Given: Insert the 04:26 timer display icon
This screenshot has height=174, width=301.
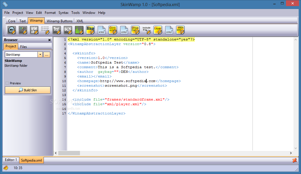Looking at the screenshot, I should (x=68, y=30).
